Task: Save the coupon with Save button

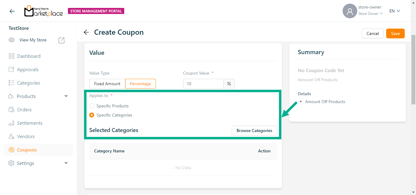Action: [395, 33]
